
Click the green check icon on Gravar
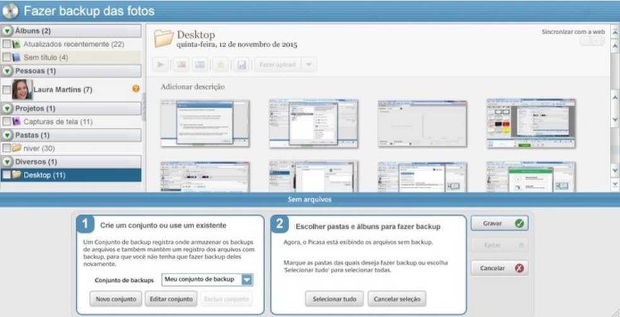tap(519, 223)
